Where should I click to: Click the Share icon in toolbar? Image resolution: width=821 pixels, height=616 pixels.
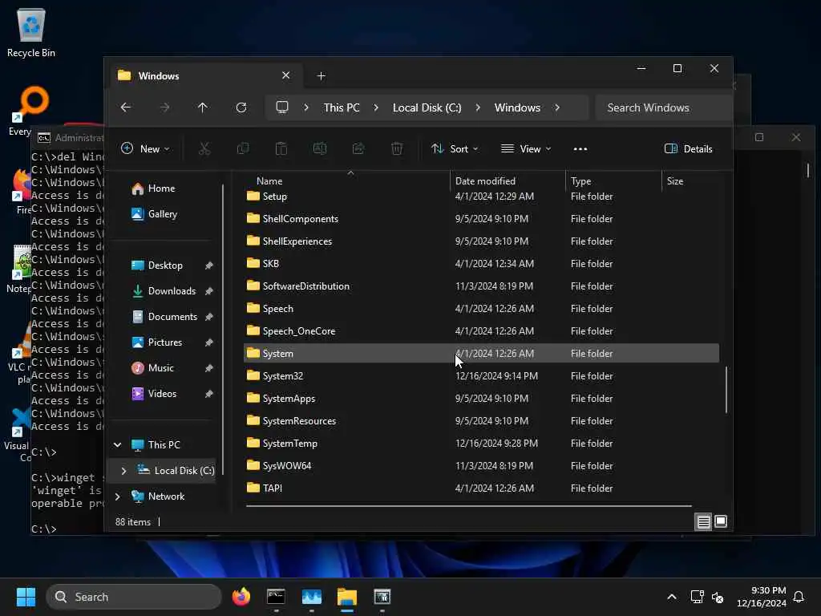(x=358, y=148)
